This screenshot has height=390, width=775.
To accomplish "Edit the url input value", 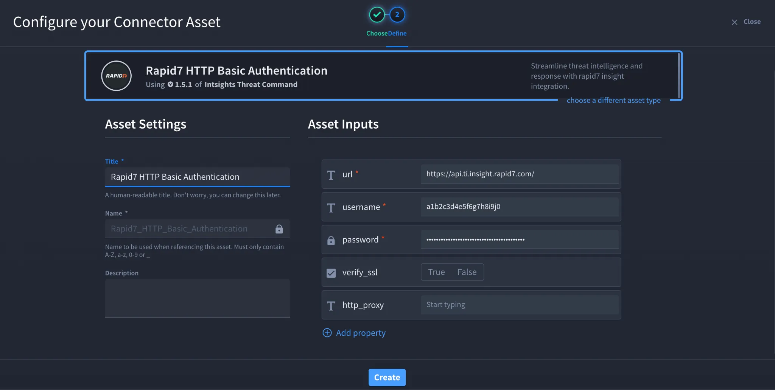I will point(520,174).
